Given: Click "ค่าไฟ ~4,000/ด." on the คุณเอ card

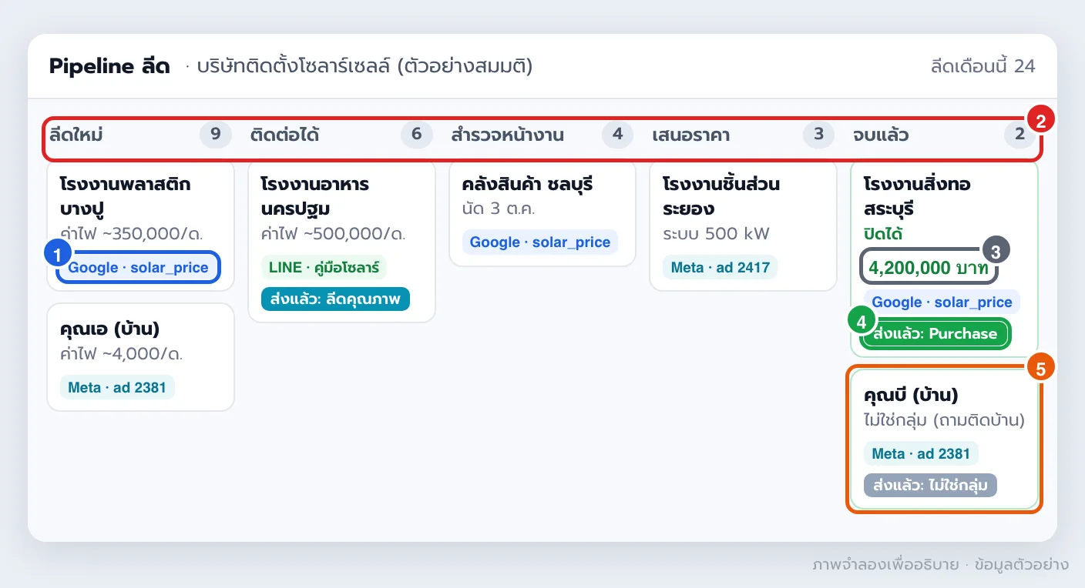Looking at the screenshot, I should point(121,353).
